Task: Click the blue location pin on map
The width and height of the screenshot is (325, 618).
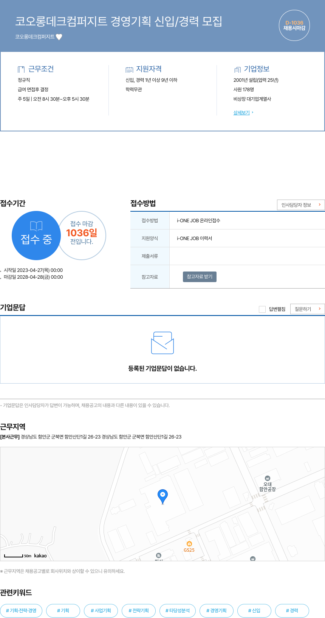Action: [x=162, y=496]
